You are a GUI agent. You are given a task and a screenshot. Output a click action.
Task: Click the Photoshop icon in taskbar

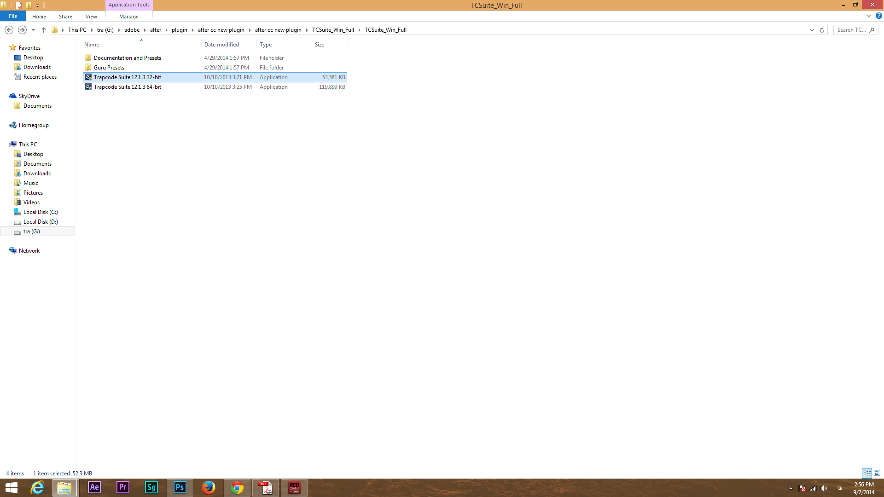180,488
